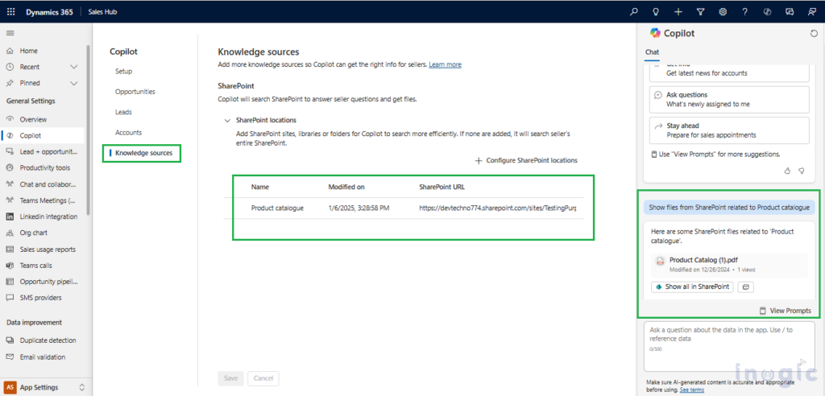The height and width of the screenshot is (396, 825).
Task: Expand the Pinned section chevron
Action: (74, 83)
